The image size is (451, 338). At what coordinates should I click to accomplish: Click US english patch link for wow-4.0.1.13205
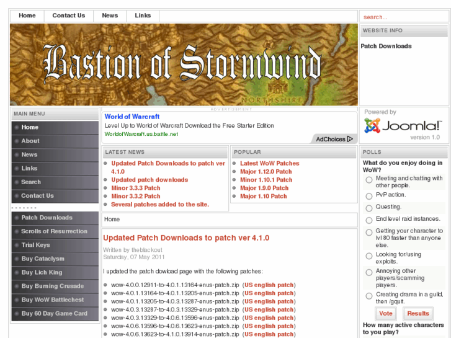point(269,301)
